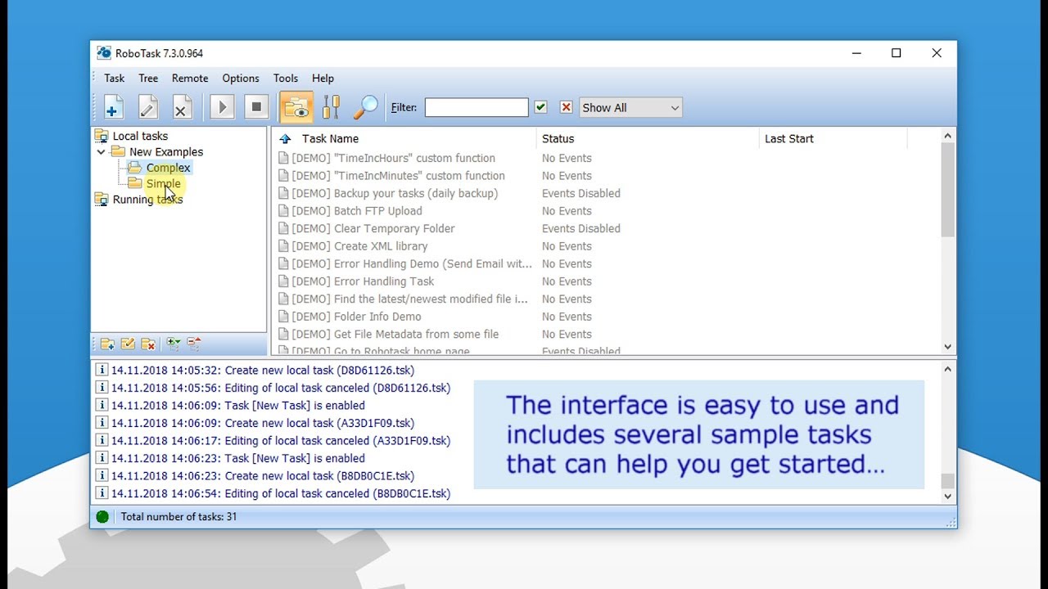This screenshot has height=589, width=1048.
Task: Open the Task menu
Action: (115, 79)
